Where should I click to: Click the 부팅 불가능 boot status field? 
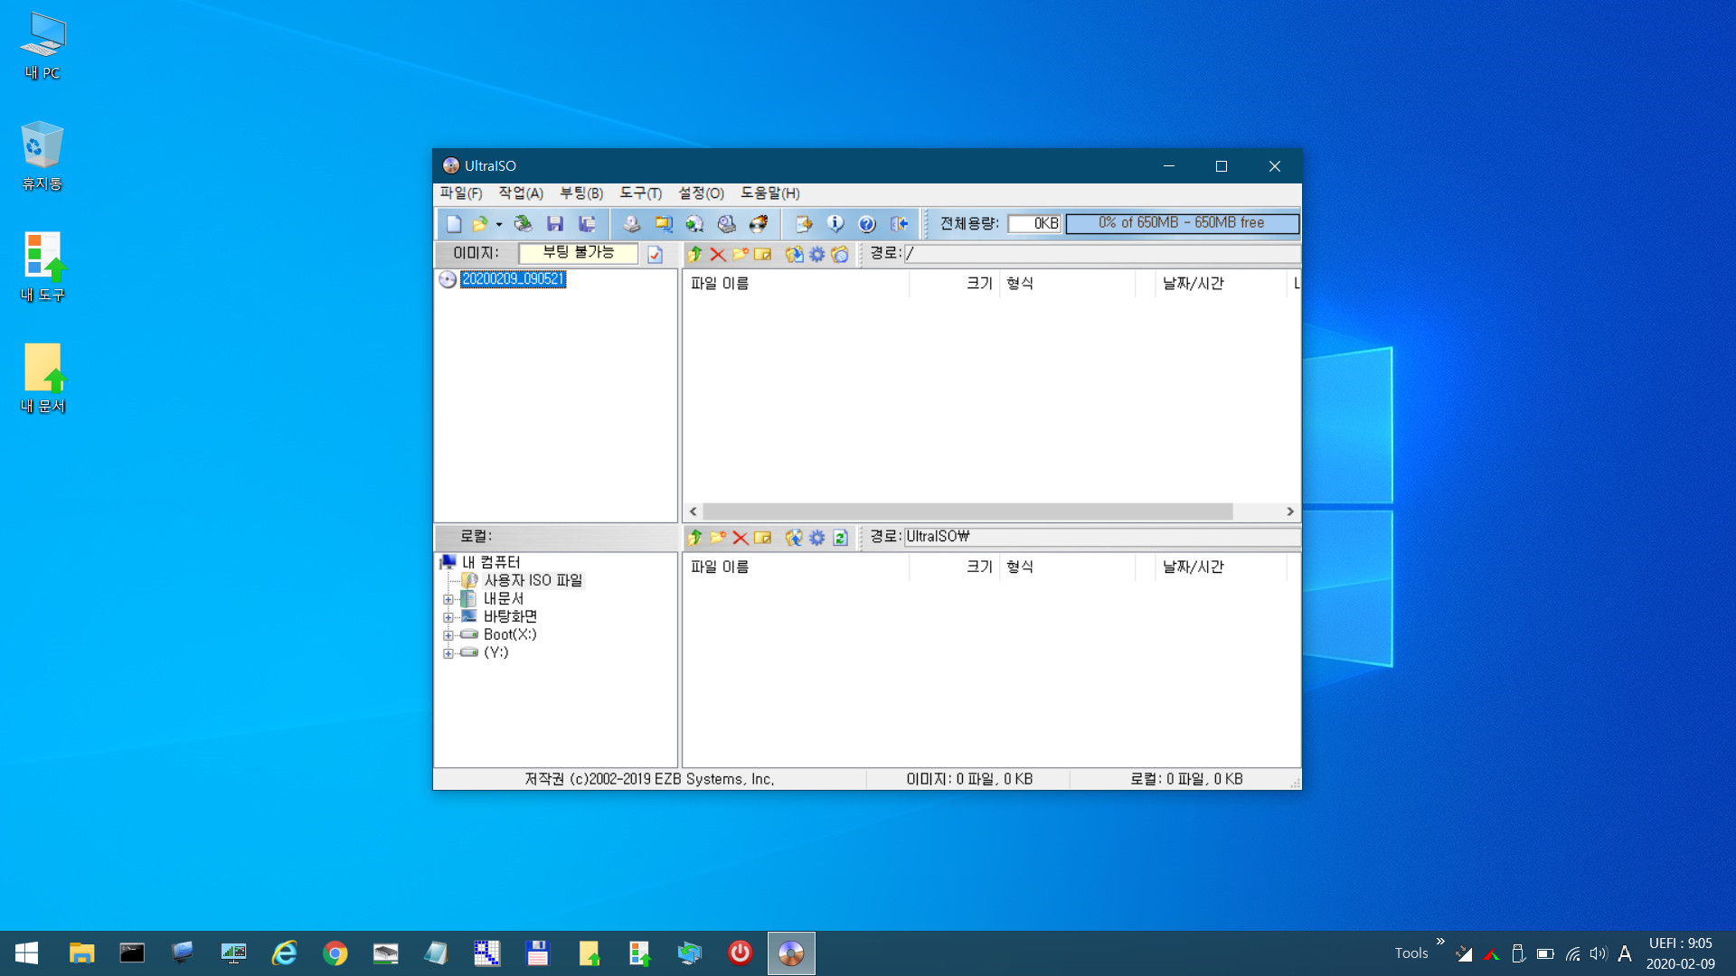pos(578,253)
